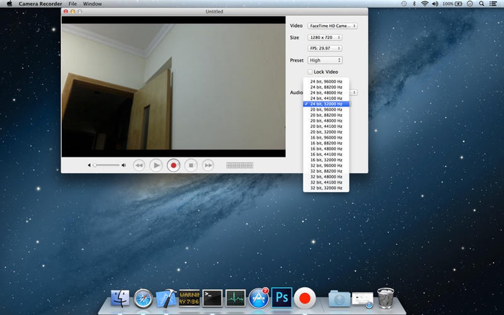Change the Preset High dropdown
504x315 pixels.
coord(324,60)
